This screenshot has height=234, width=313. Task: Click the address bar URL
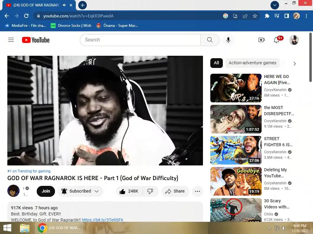click(78, 16)
